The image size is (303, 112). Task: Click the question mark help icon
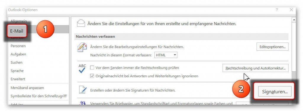(277, 10)
